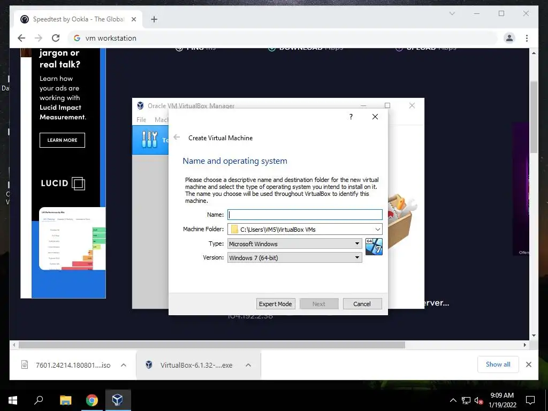Open Chrome three-dot menu
The image size is (548, 411).
click(527, 38)
